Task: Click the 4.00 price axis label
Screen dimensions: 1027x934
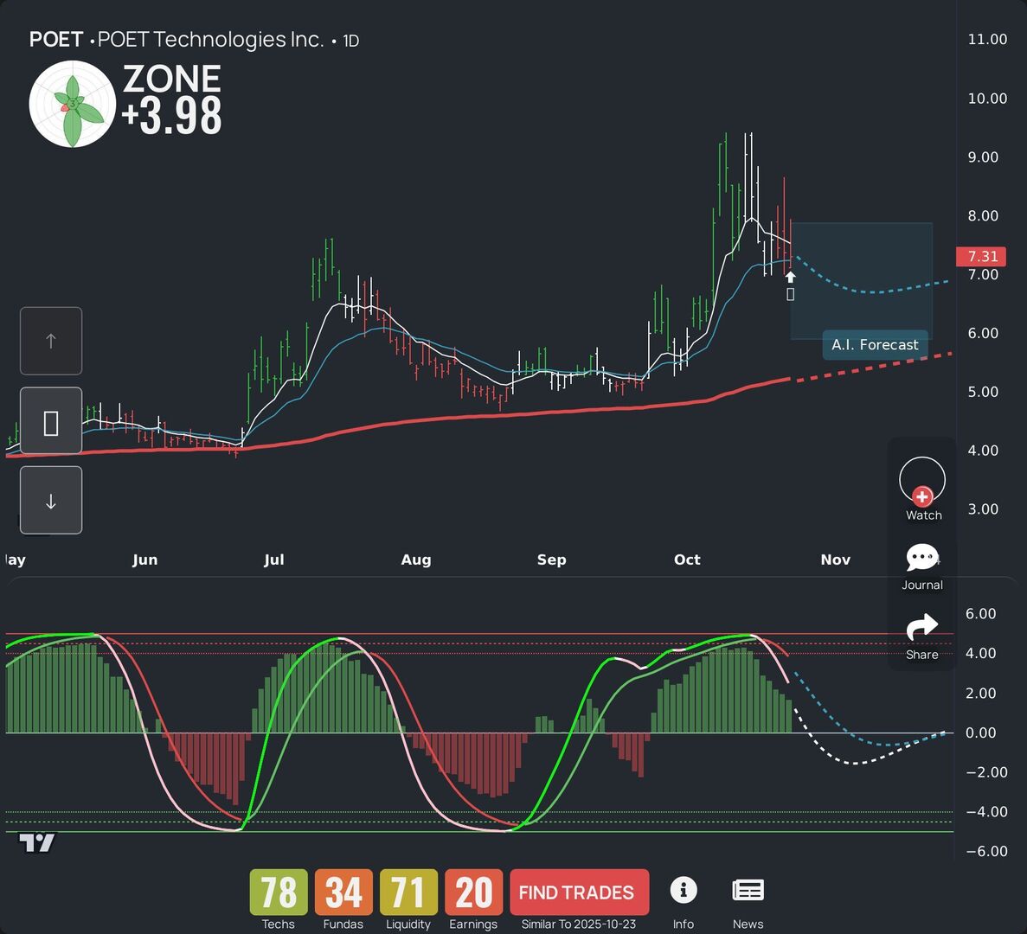Action: coord(983,451)
